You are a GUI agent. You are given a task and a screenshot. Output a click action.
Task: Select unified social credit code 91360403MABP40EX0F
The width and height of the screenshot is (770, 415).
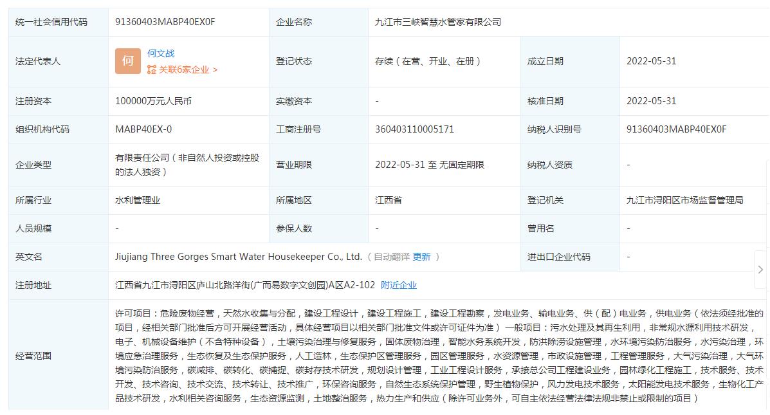[x=165, y=22]
